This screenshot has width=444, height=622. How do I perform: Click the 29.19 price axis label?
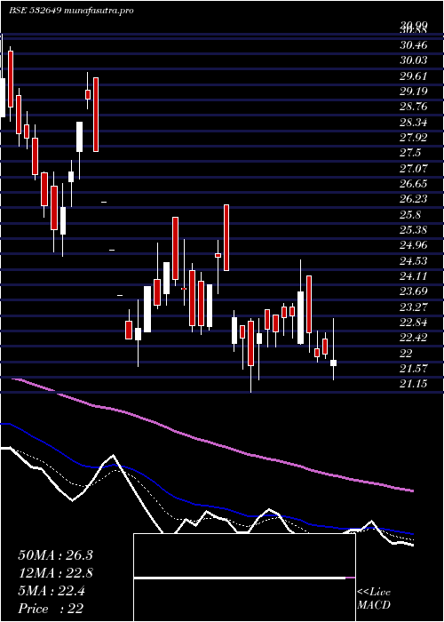coord(414,92)
